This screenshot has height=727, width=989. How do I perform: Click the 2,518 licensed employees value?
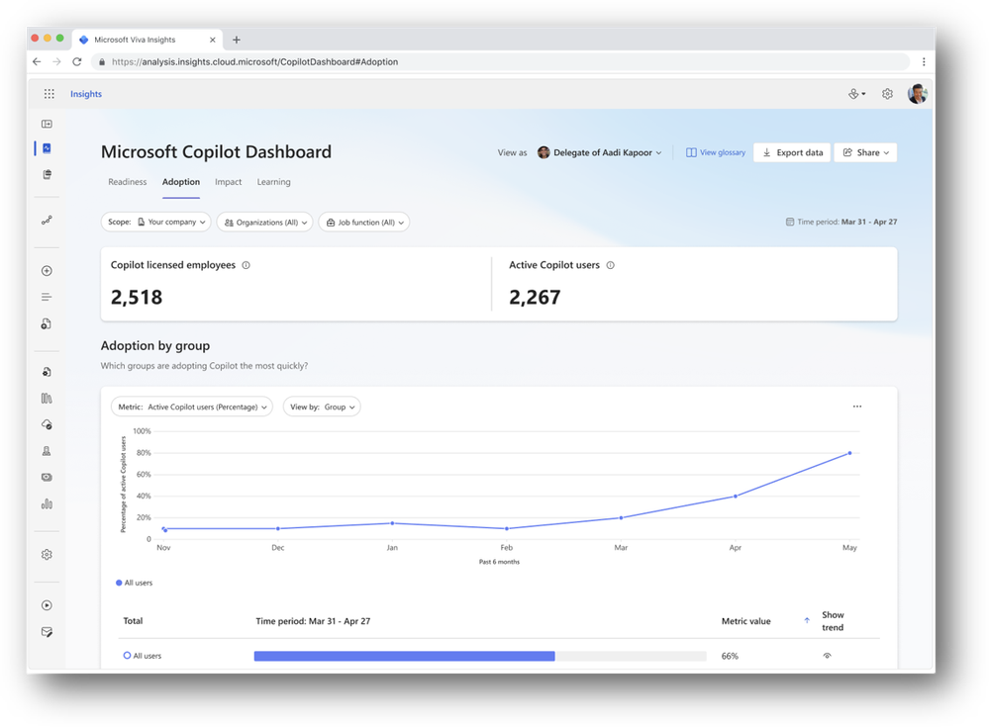pyautogui.click(x=137, y=298)
